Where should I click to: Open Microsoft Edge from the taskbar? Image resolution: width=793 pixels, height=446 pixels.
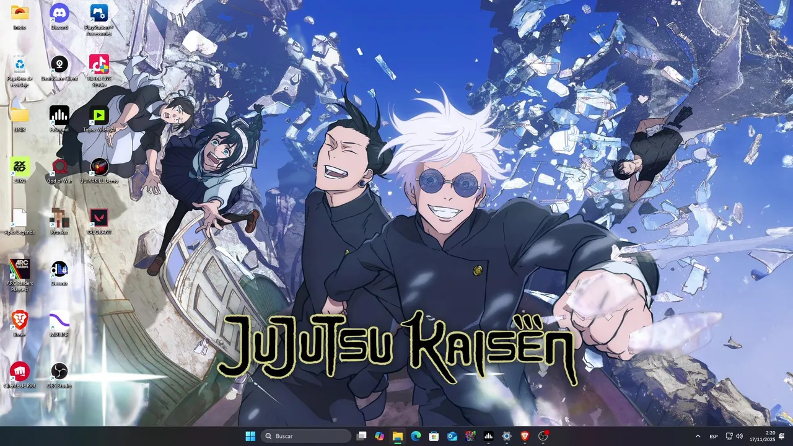pos(416,436)
